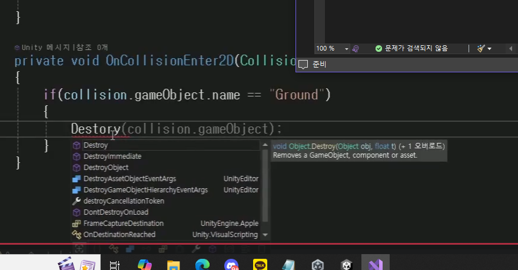Open the notepad app icon on taskbar
This screenshot has width=518, height=270.
tap(289, 265)
